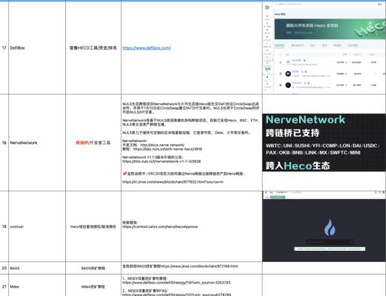Screen dimensions: 386x296
Task: Open the defibox defiStrategy/118 MDEX tutorial URL
Action: (x=176, y=283)
